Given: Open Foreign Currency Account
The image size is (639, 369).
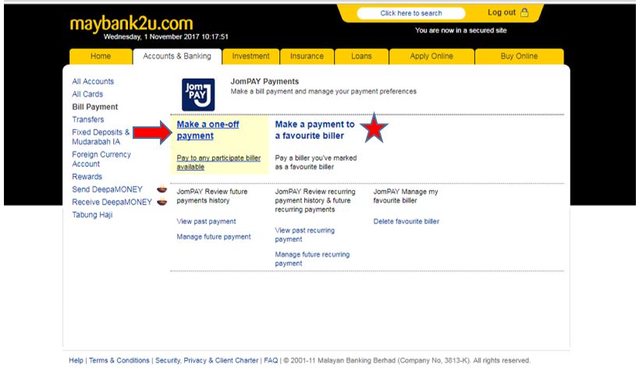Looking at the screenshot, I should pyautogui.click(x=101, y=159).
